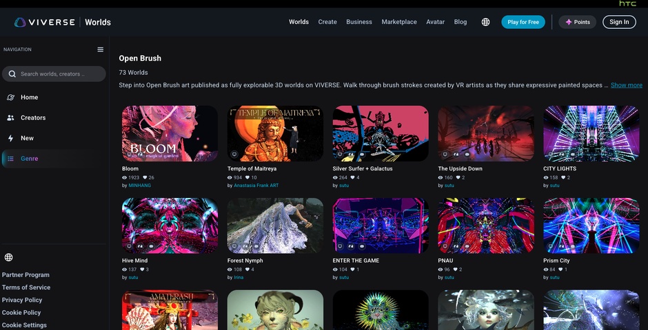This screenshot has height=330, width=648.
Task: Click the views eye icon under Bloom
Action: [x=124, y=177]
